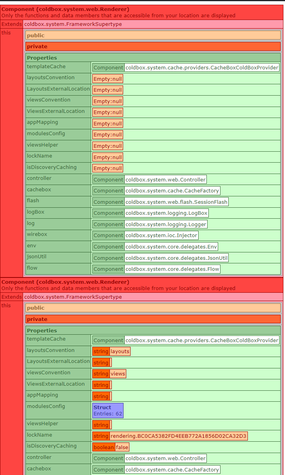Image resolution: width=285 pixels, height=475 pixels.
Task: Expand the modulesConfig Struct Entries: 62 box
Action: [108, 410]
